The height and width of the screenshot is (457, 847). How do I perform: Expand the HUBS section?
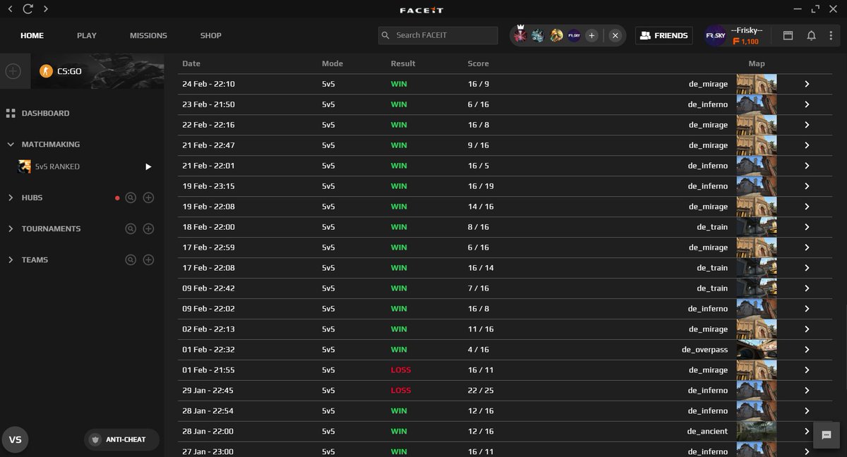tap(11, 197)
